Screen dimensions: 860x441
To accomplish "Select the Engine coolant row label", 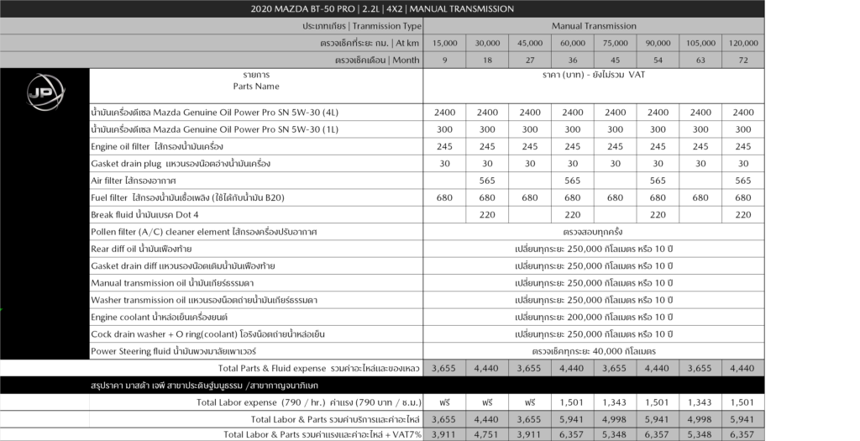I will (159, 317).
